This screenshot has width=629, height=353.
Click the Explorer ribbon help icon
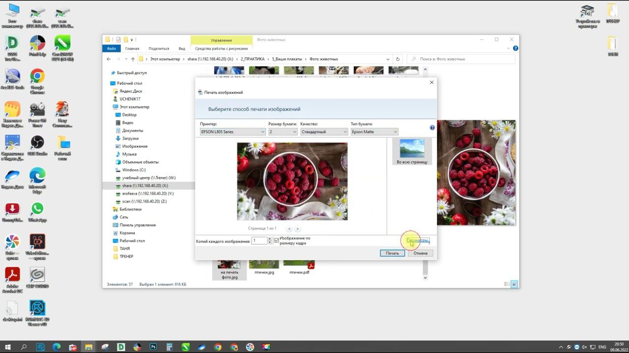[x=515, y=49]
